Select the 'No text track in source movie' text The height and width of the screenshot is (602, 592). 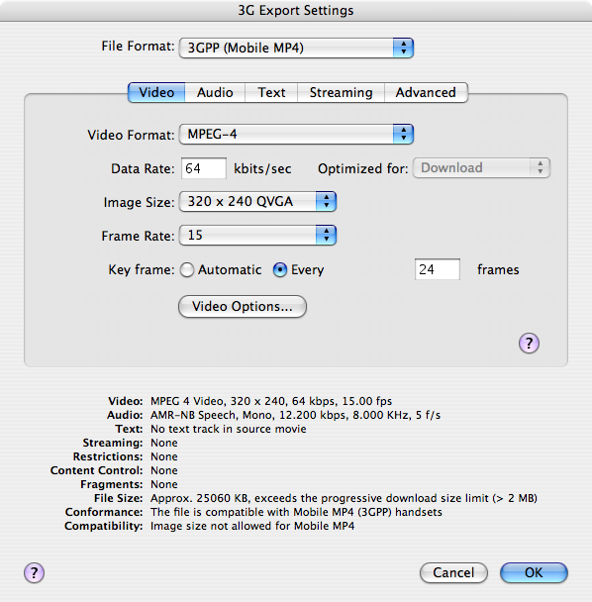pos(229,429)
